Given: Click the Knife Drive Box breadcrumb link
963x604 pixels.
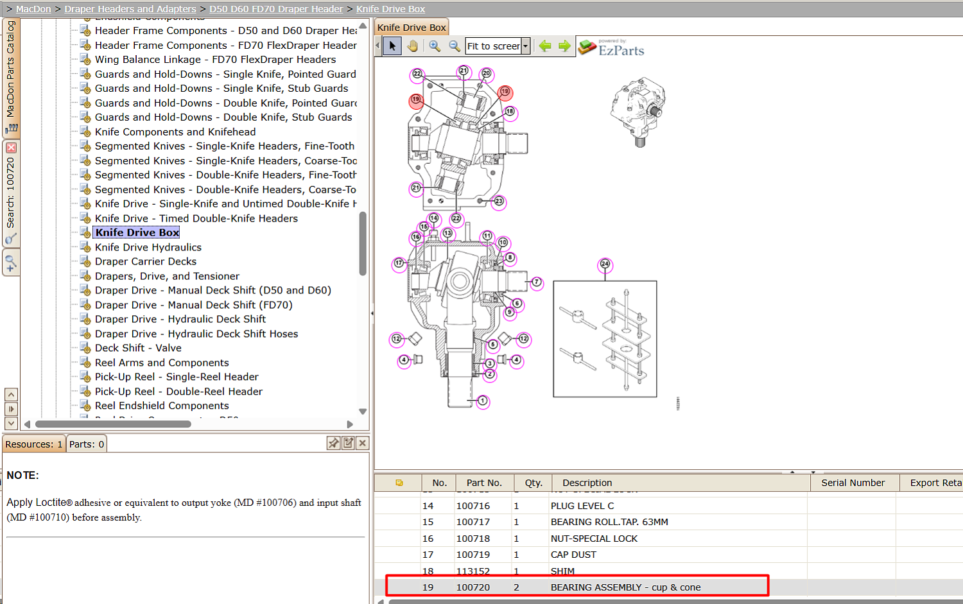Looking at the screenshot, I should pyautogui.click(x=390, y=9).
